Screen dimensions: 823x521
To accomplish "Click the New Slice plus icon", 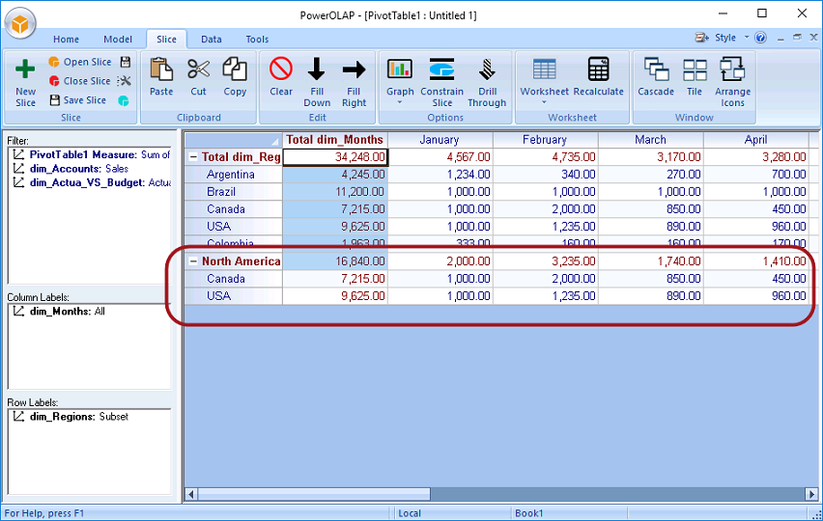I will coord(25,69).
